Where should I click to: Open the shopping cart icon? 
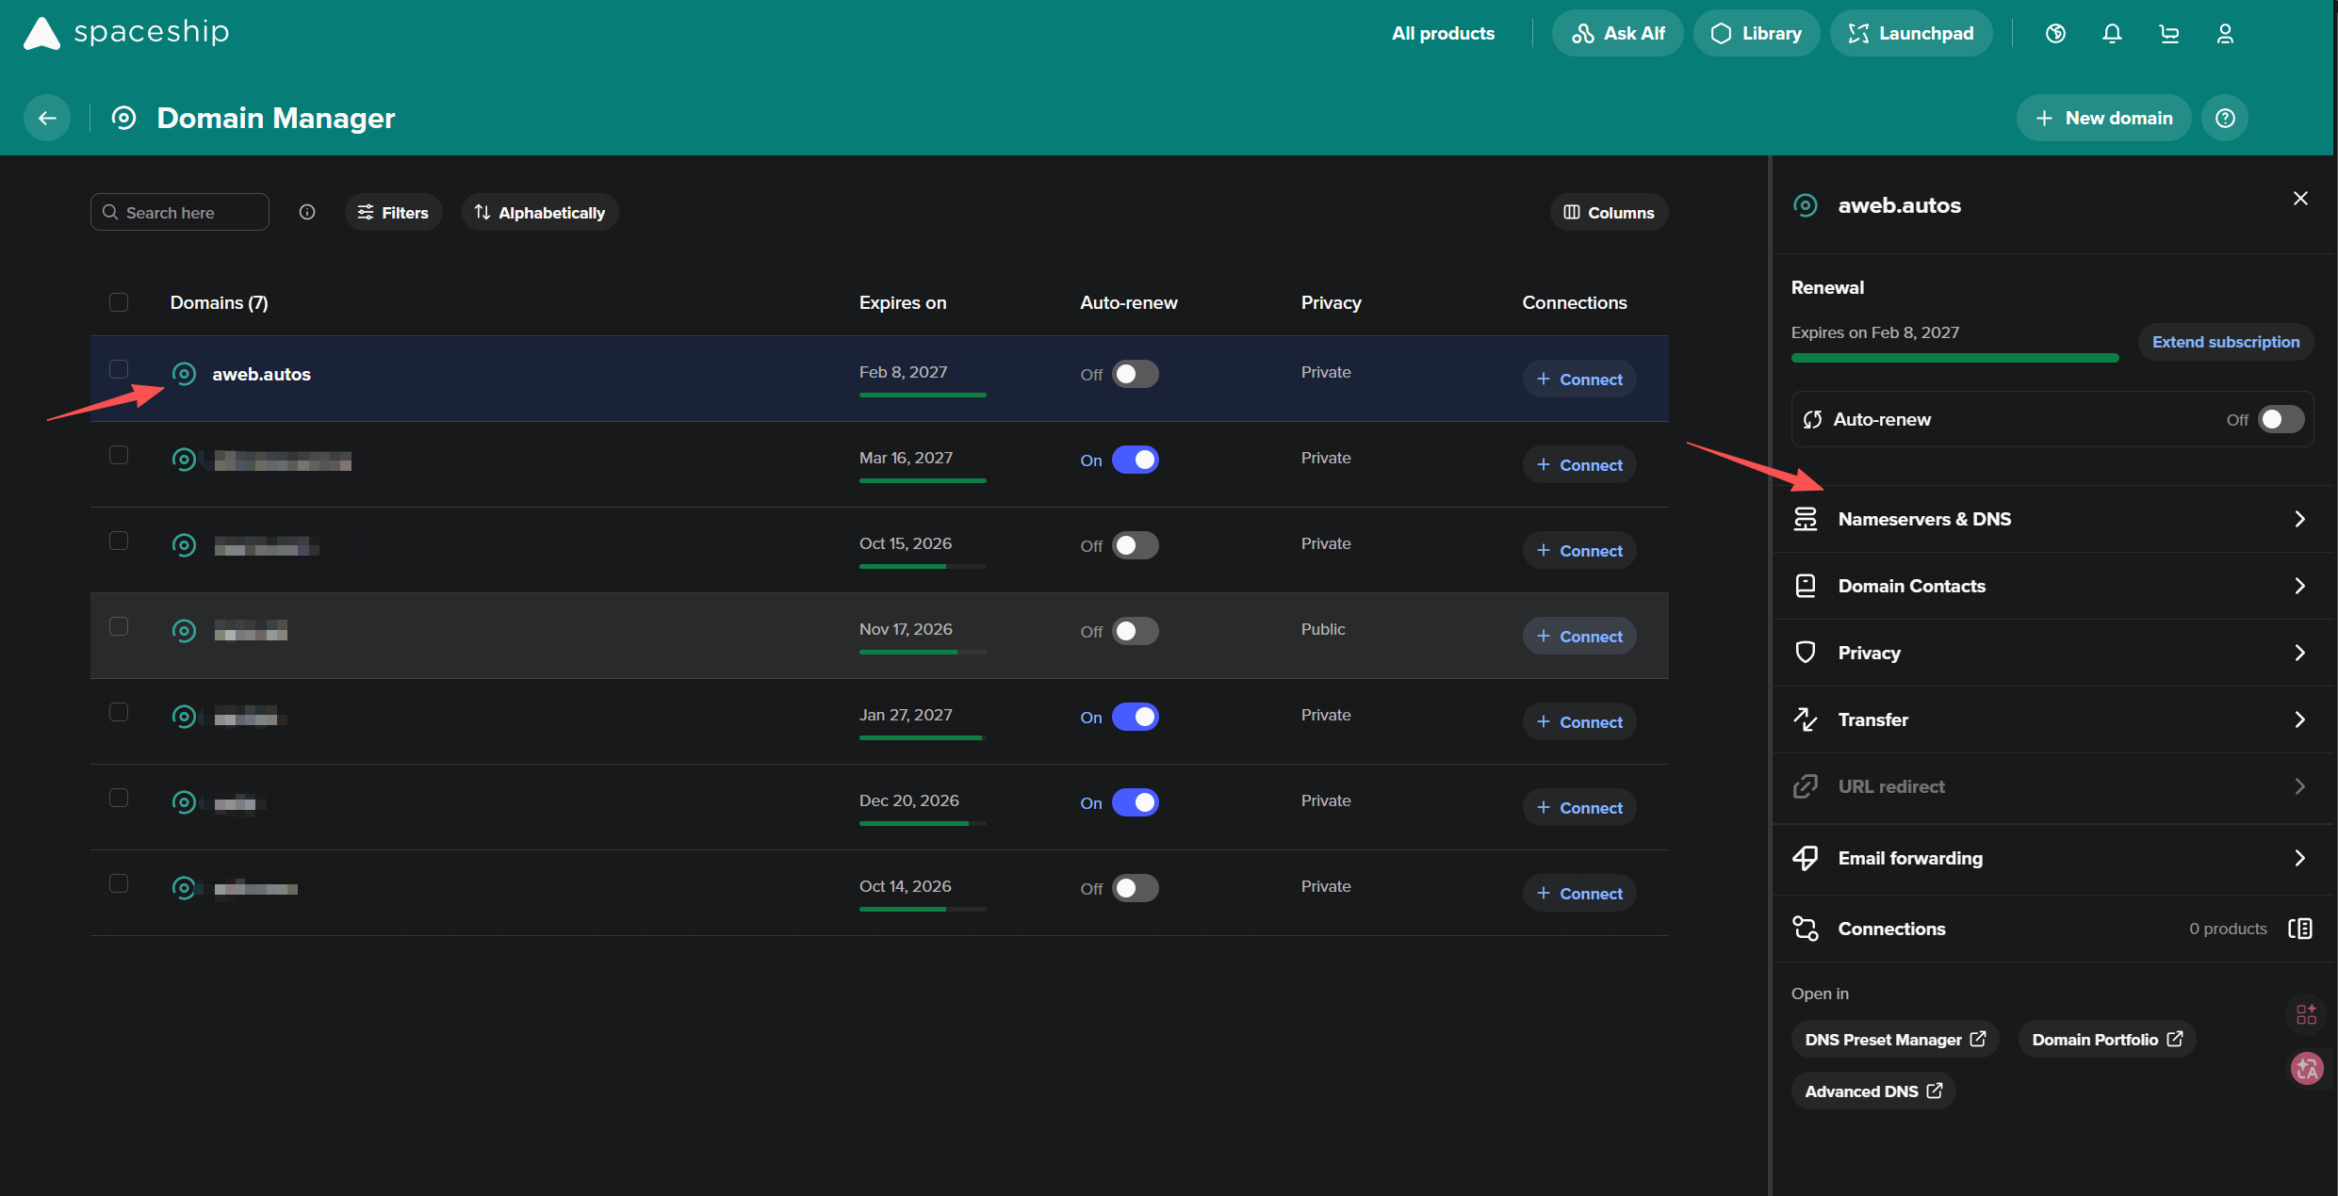click(2168, 34)
